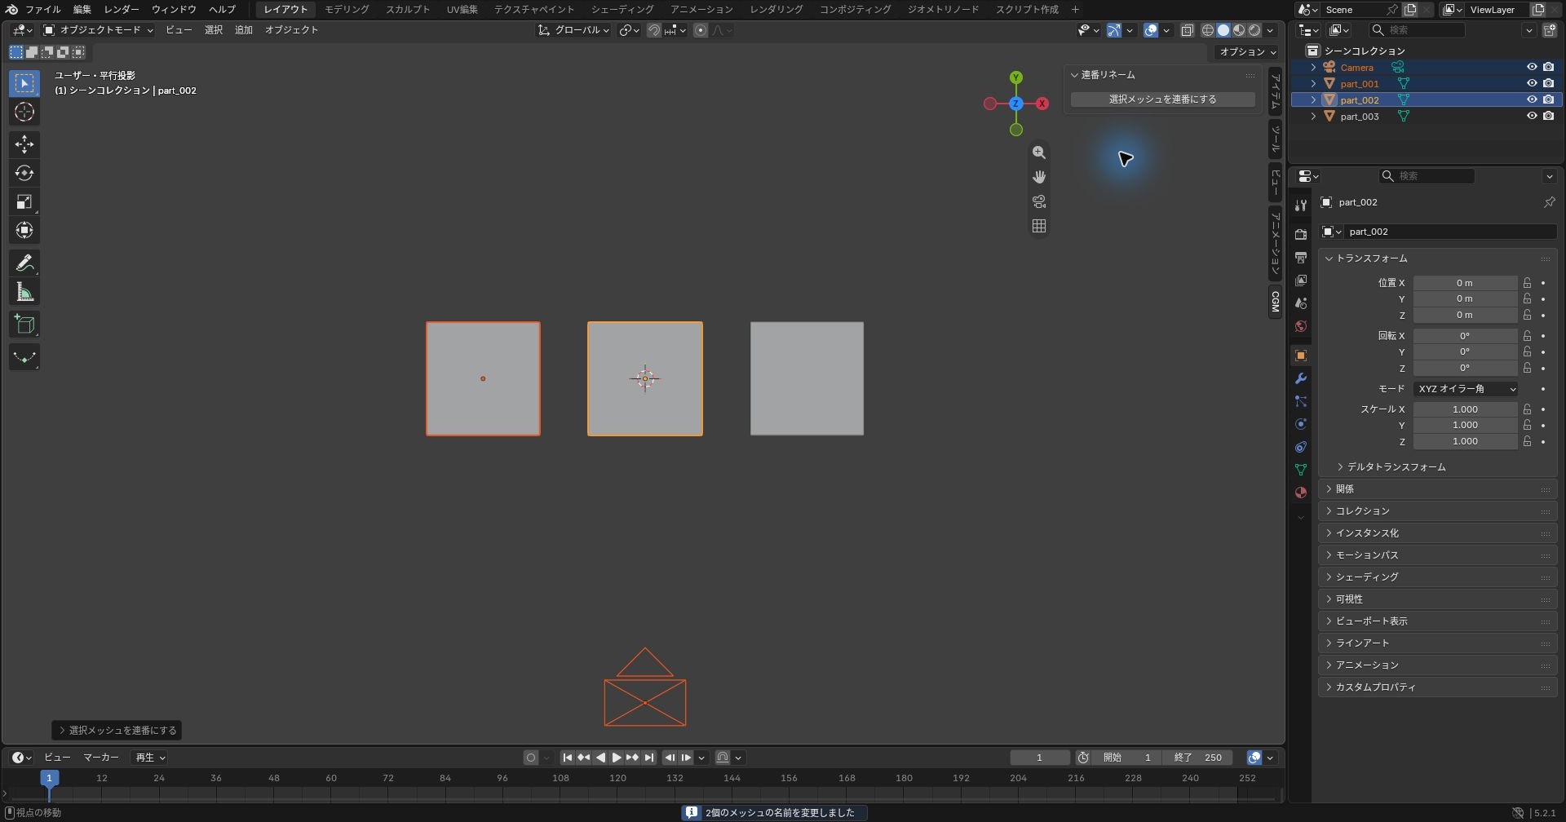Click the 終了 250 end frame field
1566x822 pixels.
[1197, 758]
